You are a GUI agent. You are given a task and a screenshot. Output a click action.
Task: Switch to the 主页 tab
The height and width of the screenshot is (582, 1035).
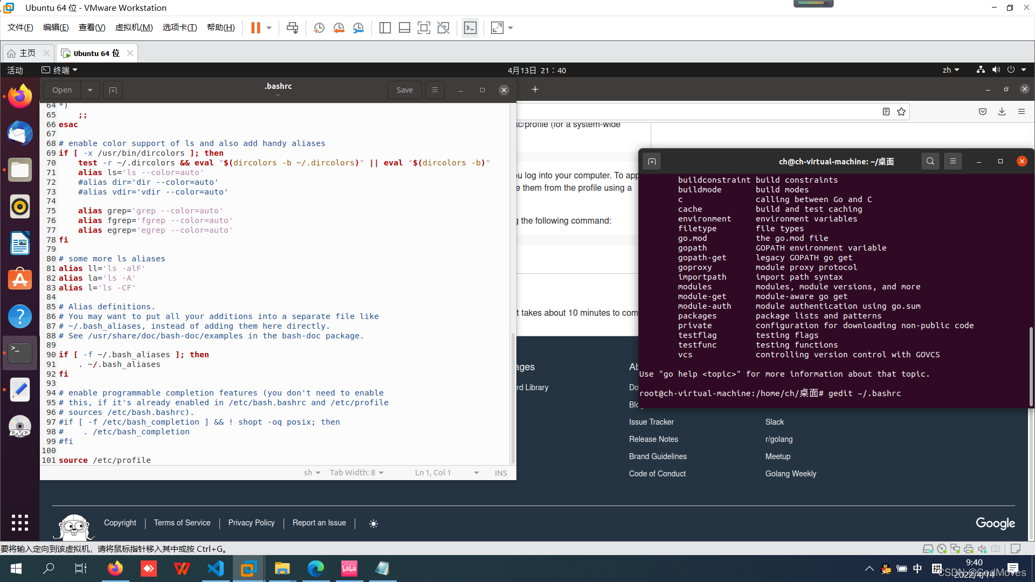click(x=27, y=53)
